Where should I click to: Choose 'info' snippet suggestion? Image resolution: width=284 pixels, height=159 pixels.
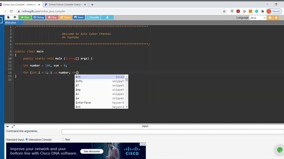[100, 81]
